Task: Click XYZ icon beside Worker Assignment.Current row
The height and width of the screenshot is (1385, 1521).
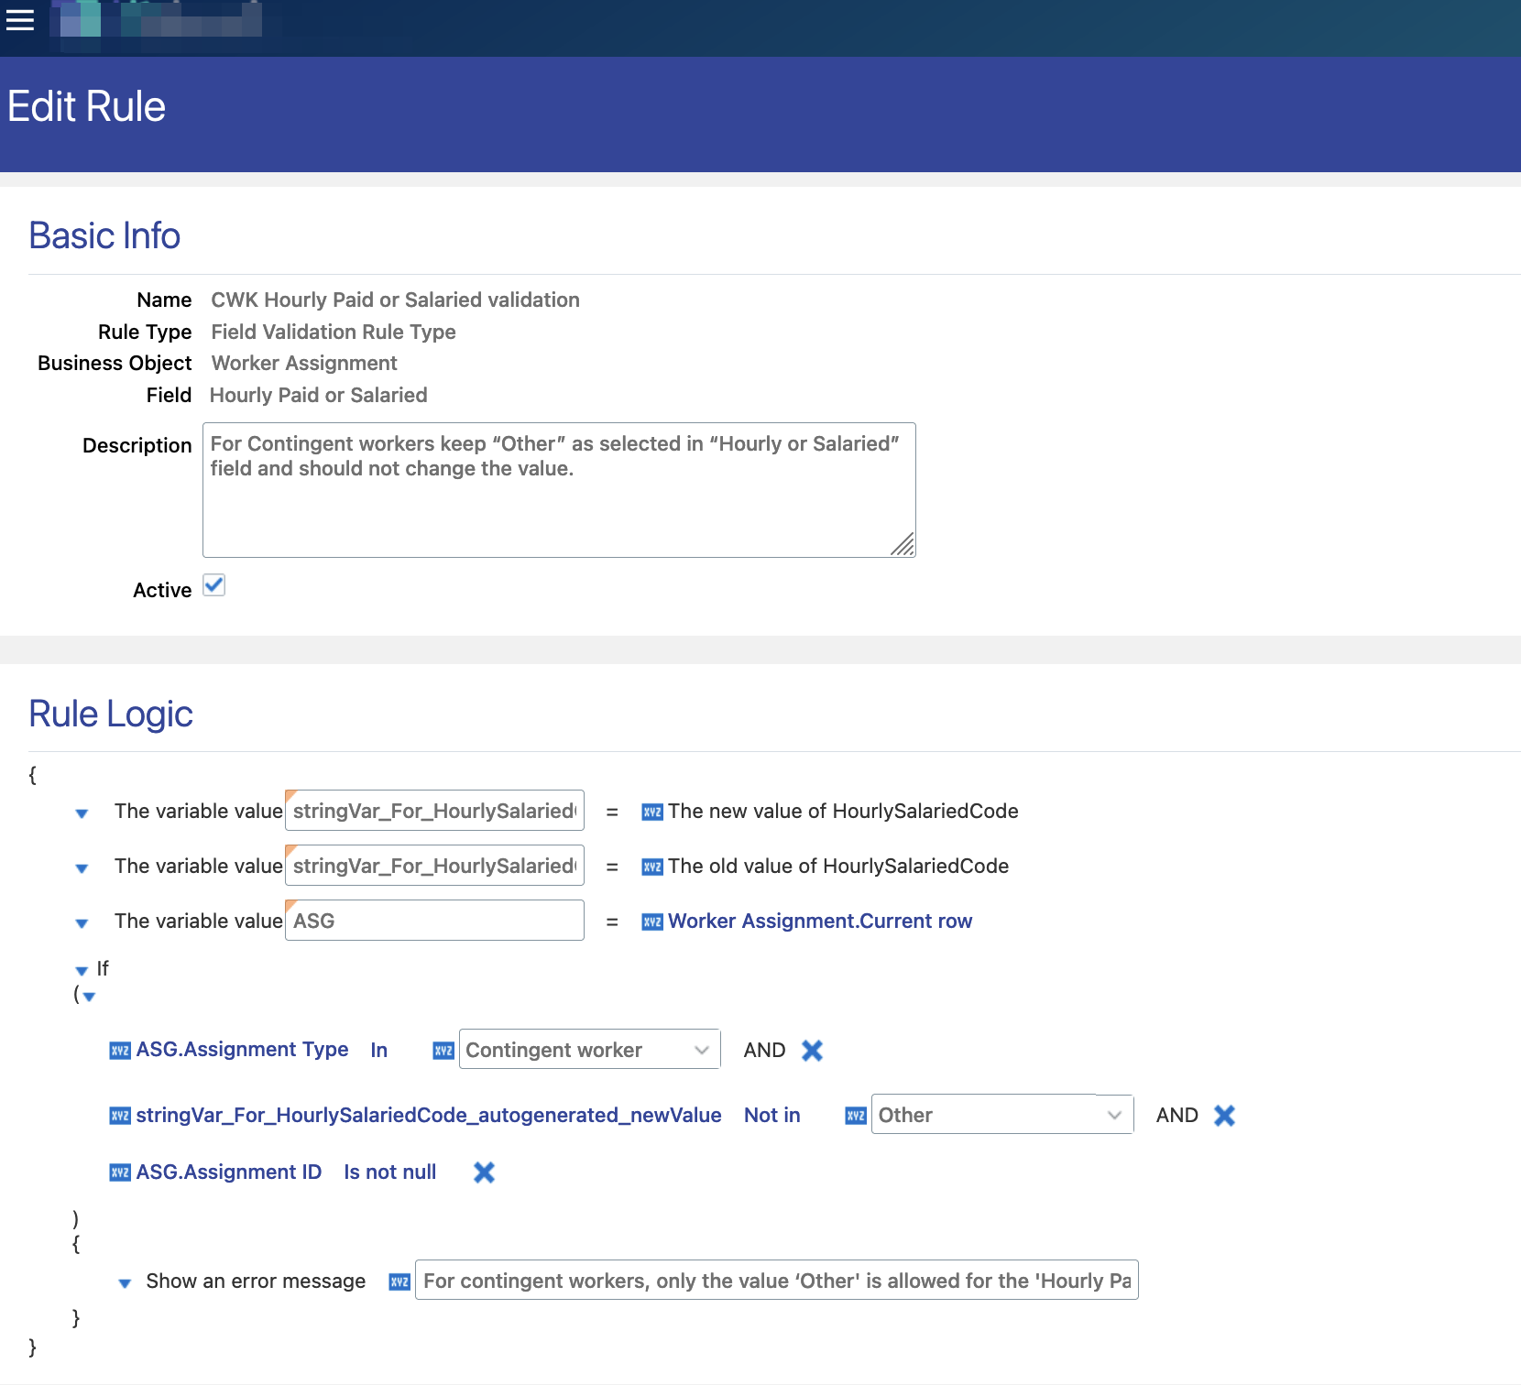Action: [x=651, y=922]
